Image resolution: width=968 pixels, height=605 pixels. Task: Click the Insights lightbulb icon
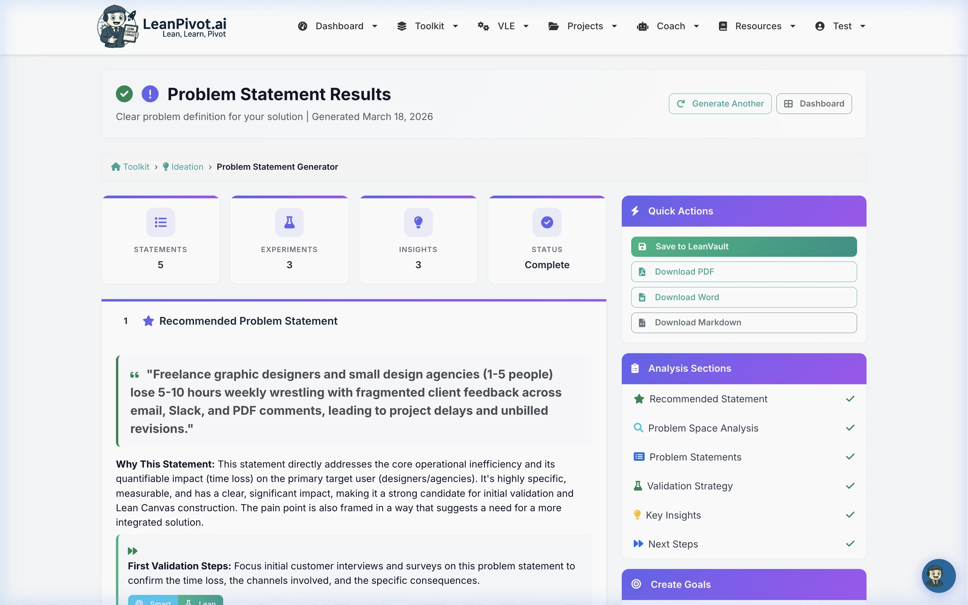pyautogui.click(x=417, y=222)
